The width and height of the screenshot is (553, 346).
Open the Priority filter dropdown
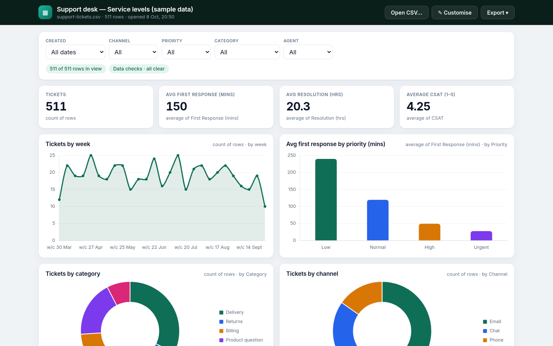point(186,52)
